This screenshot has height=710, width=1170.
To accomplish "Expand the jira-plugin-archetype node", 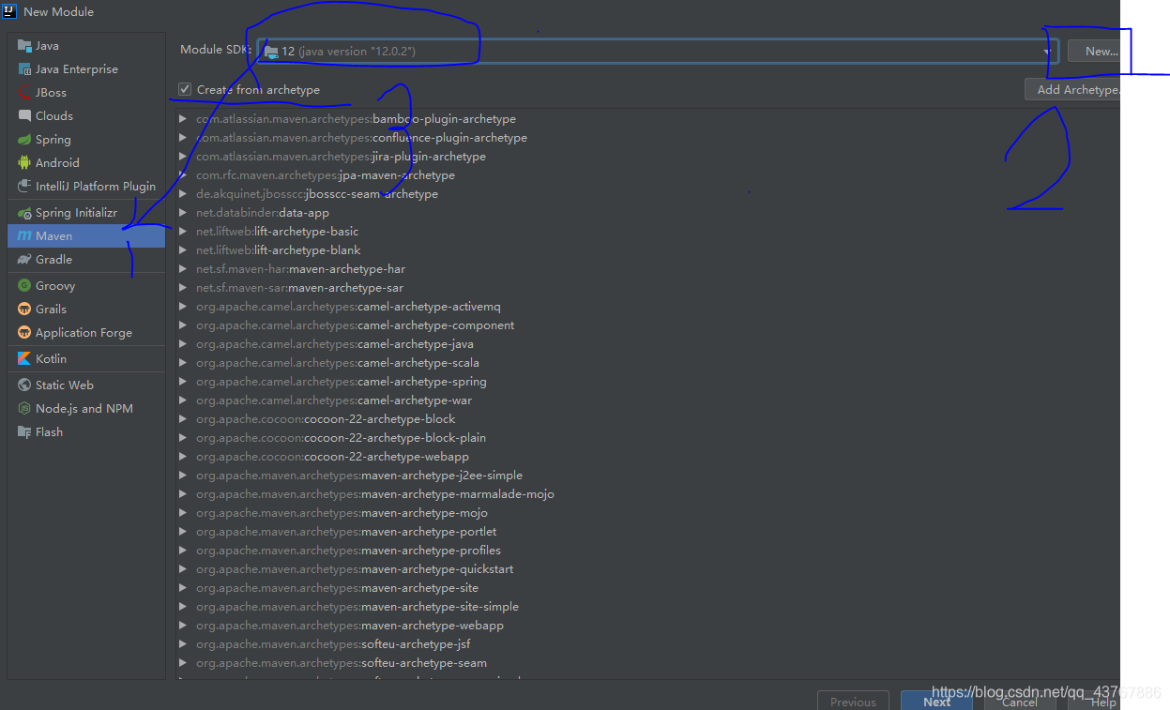I will pos(183,157).
